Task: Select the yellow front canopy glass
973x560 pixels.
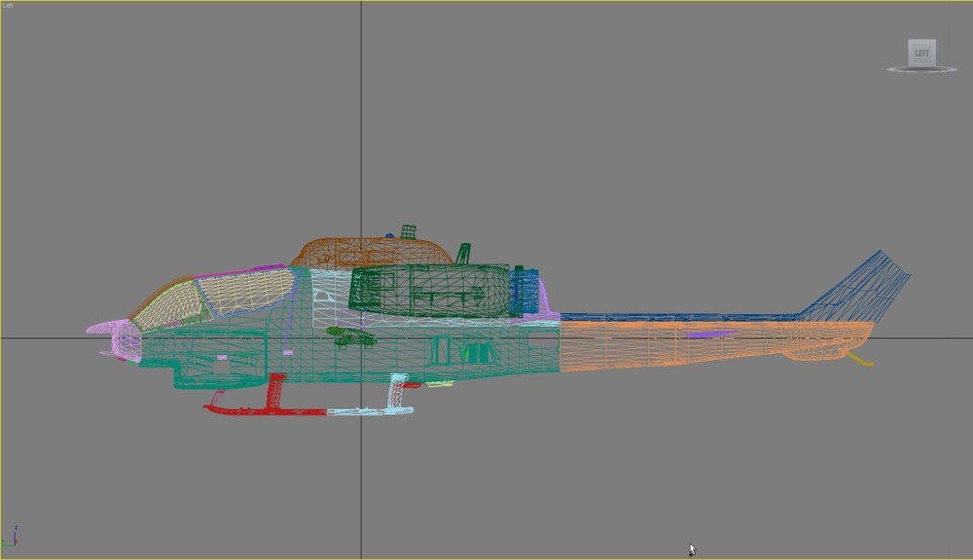Action: [168, 305]
